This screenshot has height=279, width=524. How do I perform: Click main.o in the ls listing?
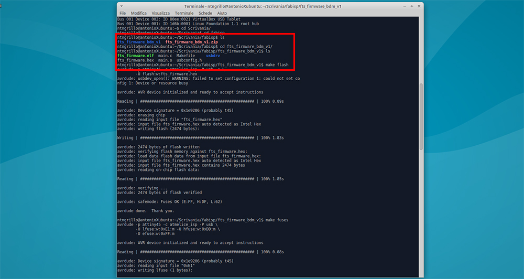tap(165, 60)
